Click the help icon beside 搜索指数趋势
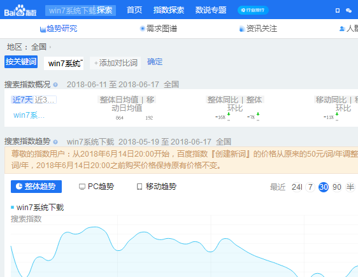The image size is (358, 277). 55,142
